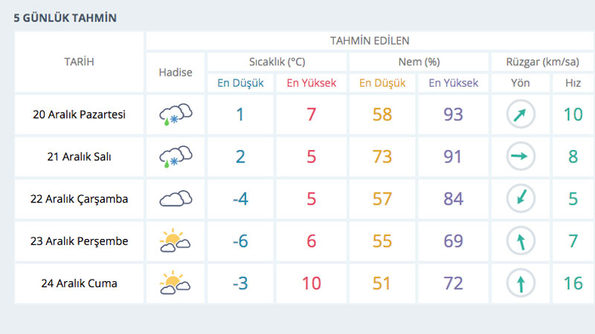Screen dimensions: 595x334
Task: Click the lowest temperature value -6
Action: (240, 241)
